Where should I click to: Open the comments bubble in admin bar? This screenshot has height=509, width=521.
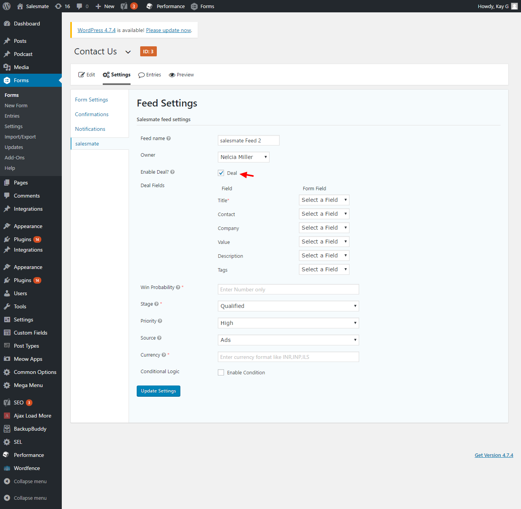coord(82,6)
